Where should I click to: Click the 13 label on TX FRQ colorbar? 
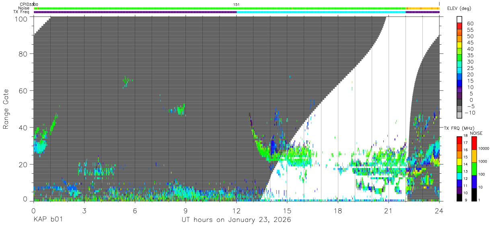[465, 171]
